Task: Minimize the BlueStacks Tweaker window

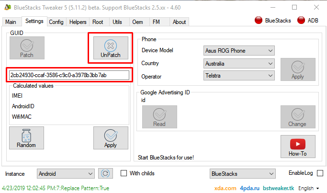Action: [x=273, y=7]
